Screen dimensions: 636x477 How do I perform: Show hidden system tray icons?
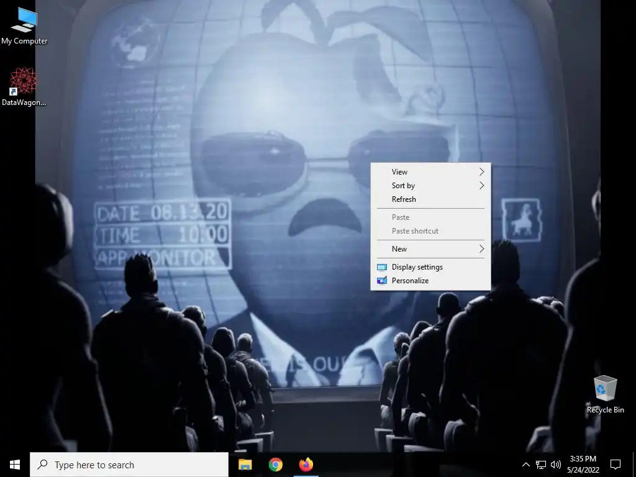(x=525, y=465)
